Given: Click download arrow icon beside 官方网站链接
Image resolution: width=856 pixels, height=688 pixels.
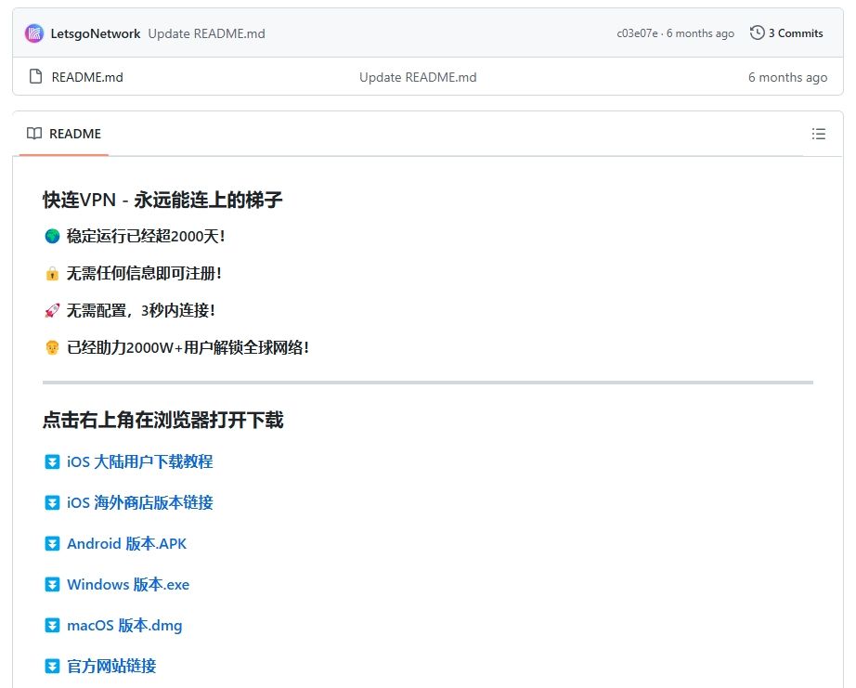Looking at the screenshot, I should click(x=52, y=666).
